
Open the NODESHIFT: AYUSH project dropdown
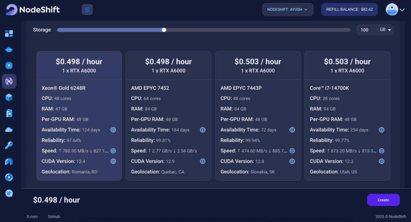[288, 9]
